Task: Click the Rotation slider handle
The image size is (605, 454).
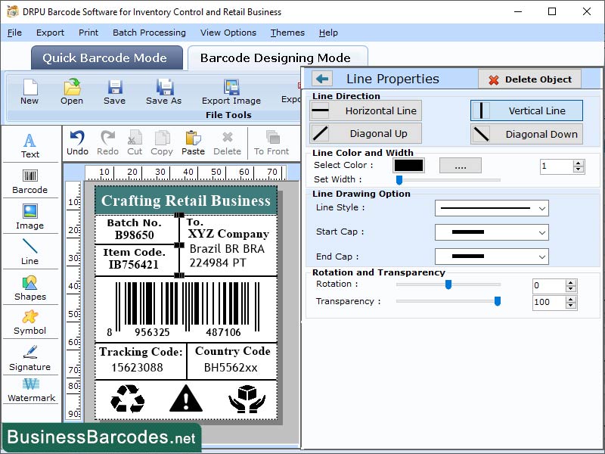Action: (448, 285)
